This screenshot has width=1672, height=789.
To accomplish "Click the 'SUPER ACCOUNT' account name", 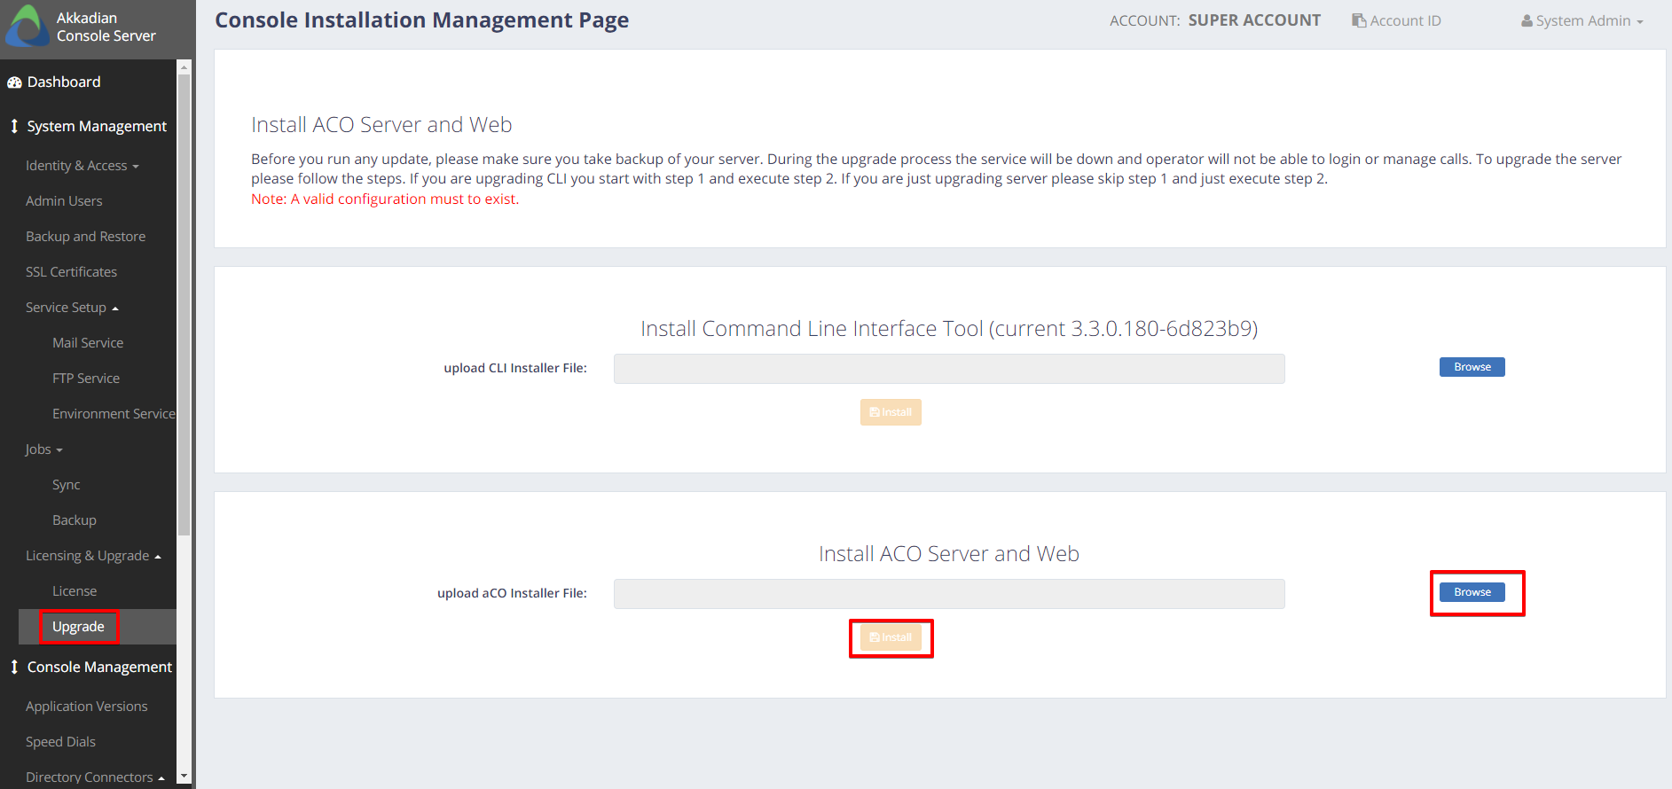I will (x=1254, y=20).
